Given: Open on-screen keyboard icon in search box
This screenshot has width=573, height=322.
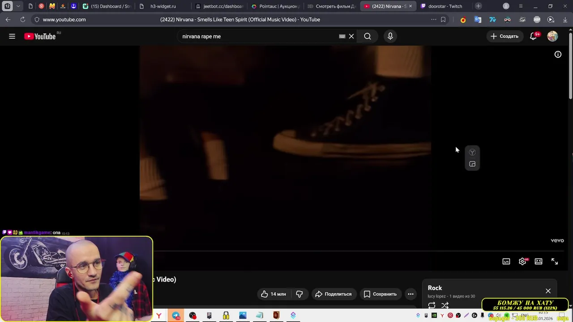Looking at the screenshot, I should tap(342, 36).
